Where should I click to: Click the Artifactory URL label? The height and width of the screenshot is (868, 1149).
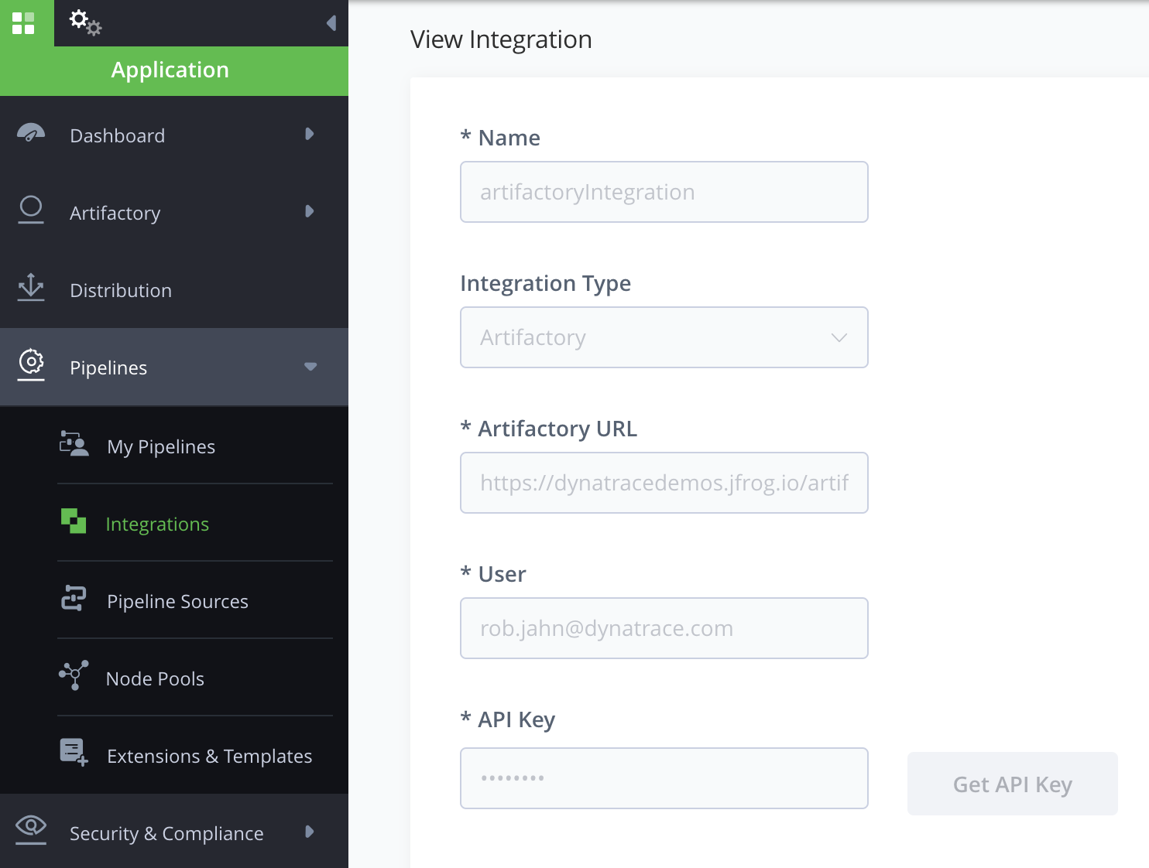pyautogui.click(x=549, y=429)
